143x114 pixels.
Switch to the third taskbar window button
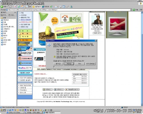tap(51, 113)
